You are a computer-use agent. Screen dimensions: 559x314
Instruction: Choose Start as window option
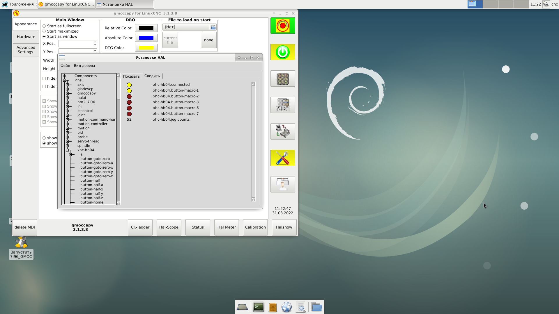[x=44, y=37]
